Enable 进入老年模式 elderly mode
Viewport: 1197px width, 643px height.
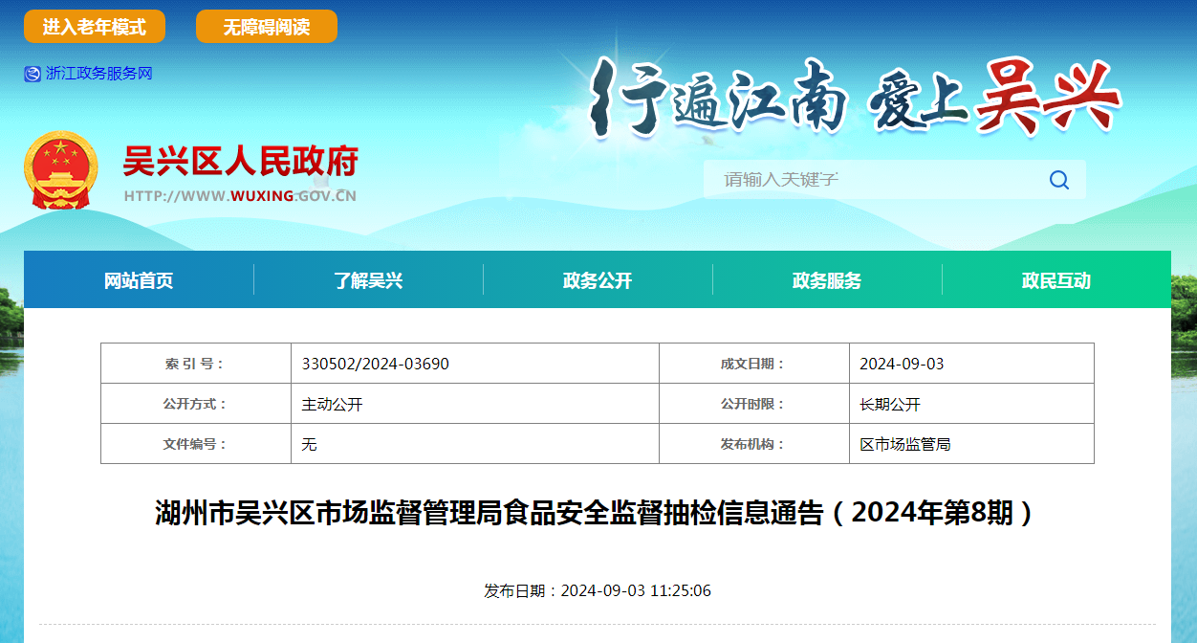95,27
